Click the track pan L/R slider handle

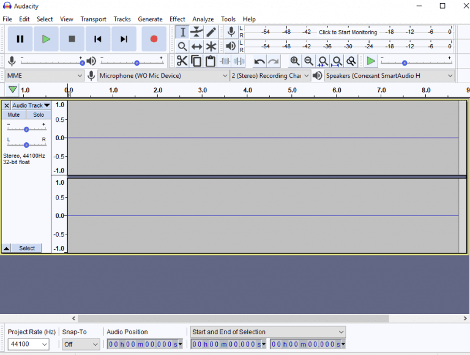point(26,145)
